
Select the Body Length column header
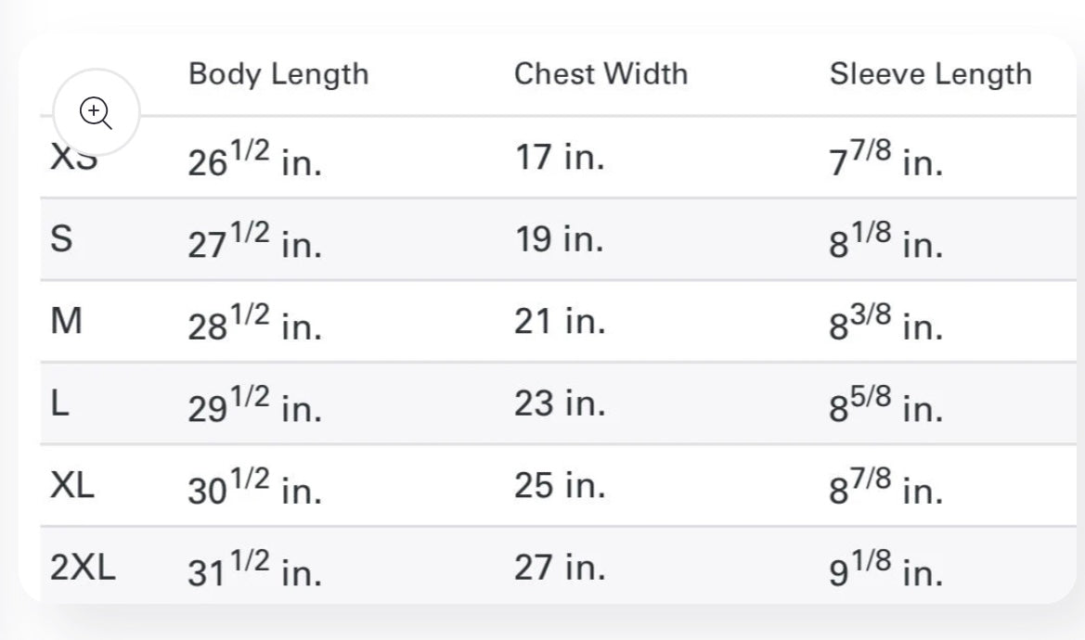point(278,74)
